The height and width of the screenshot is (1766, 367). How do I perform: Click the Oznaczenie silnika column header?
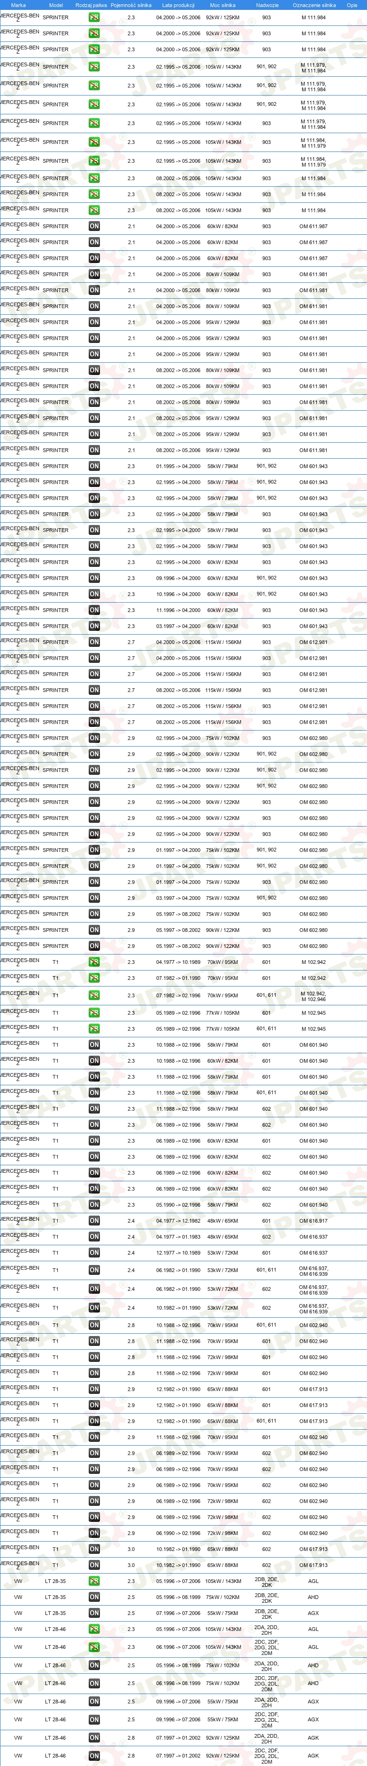coord(313,5)
